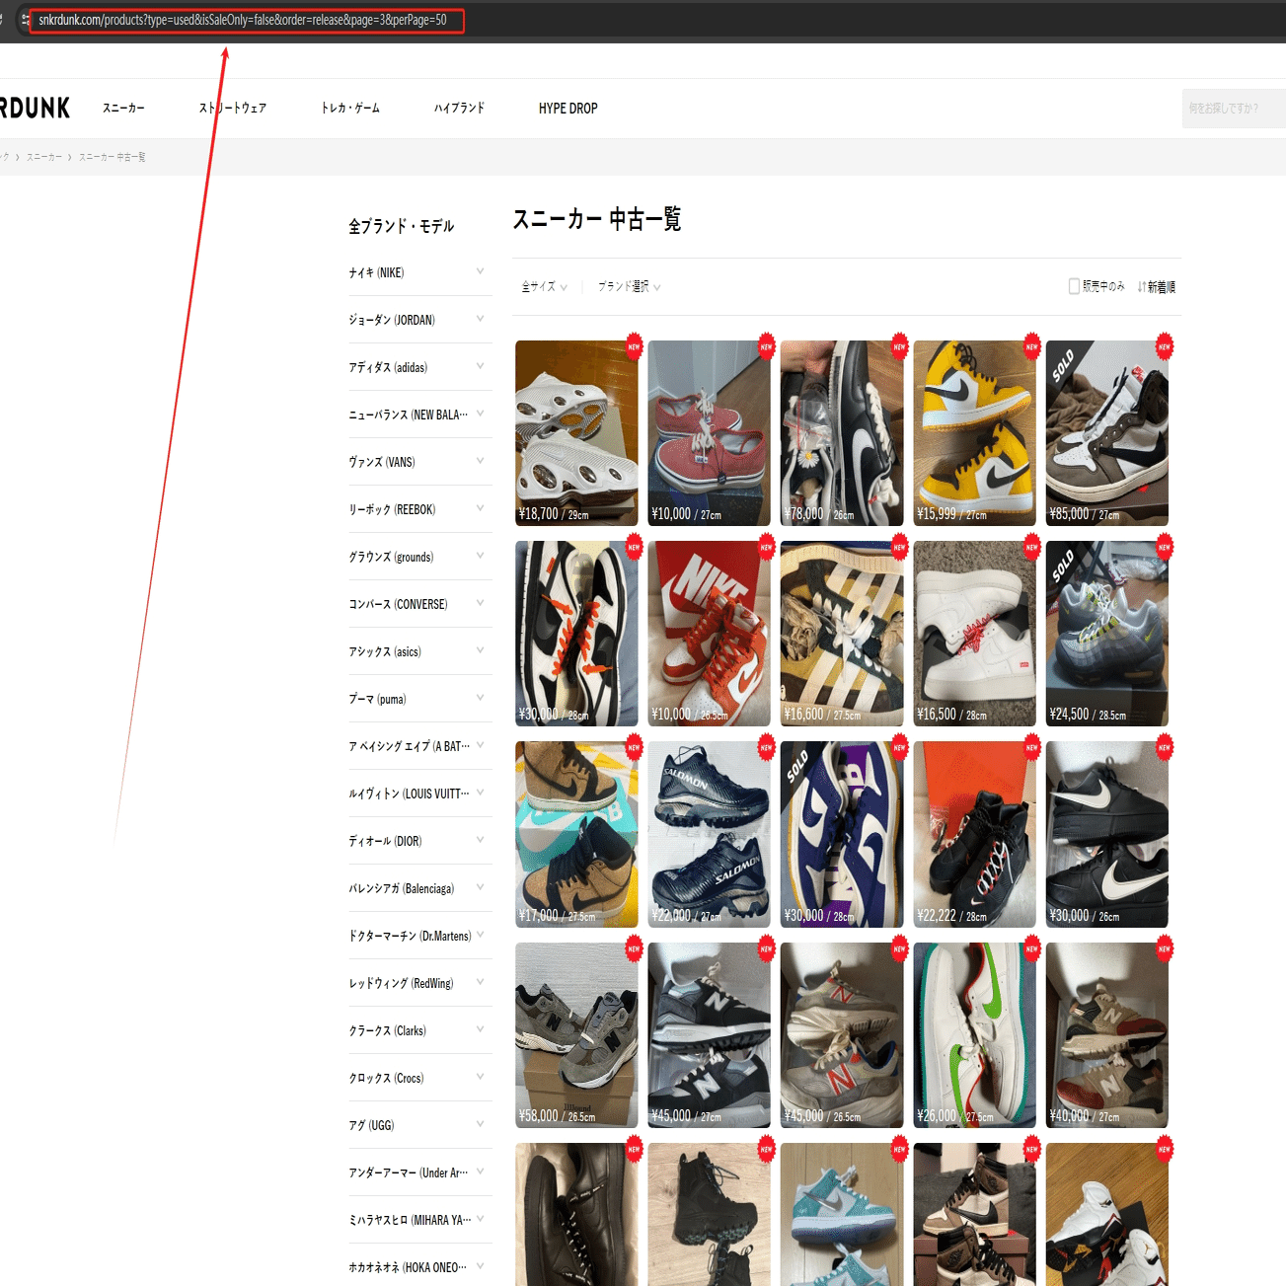Image resolution: width=1286 pixels, height=1286 pixels.
Task: Open the ¥26,000 / 27.5cm green swoosh listing
Action: pos(974,1035)
